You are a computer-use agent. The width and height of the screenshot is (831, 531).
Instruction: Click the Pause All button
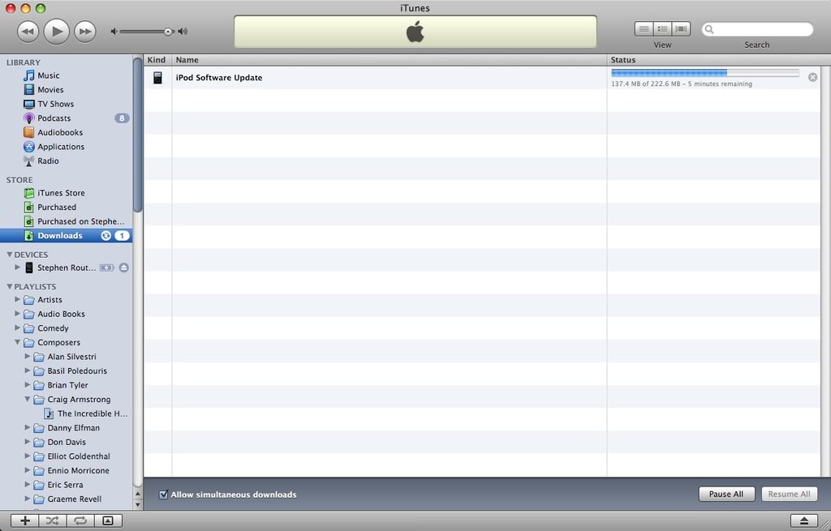tap(726, 494)
